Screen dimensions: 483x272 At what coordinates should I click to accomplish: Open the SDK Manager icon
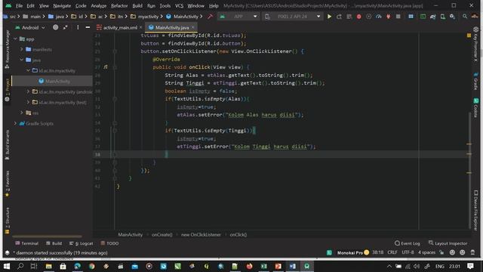tap(452, 17)
